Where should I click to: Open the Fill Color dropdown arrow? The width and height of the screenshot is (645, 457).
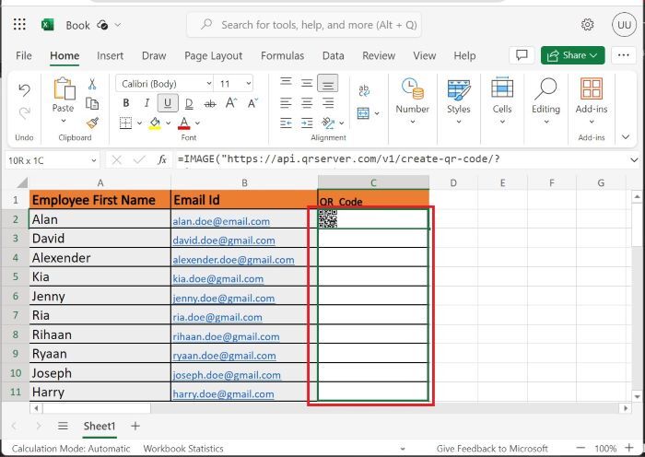(x=169, y=123)
